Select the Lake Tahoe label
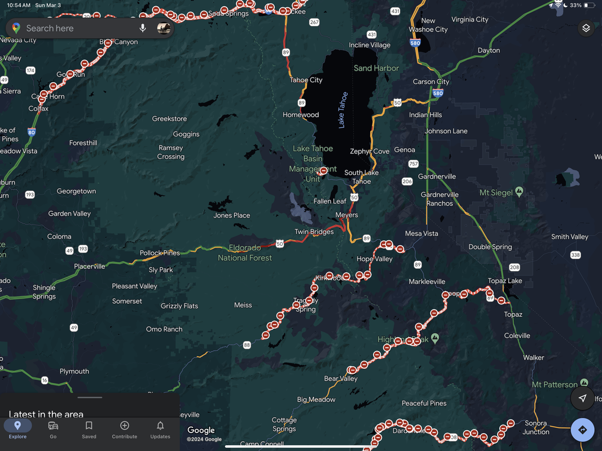Viewport: 602px width, 451px height. [x=342, y=110]
